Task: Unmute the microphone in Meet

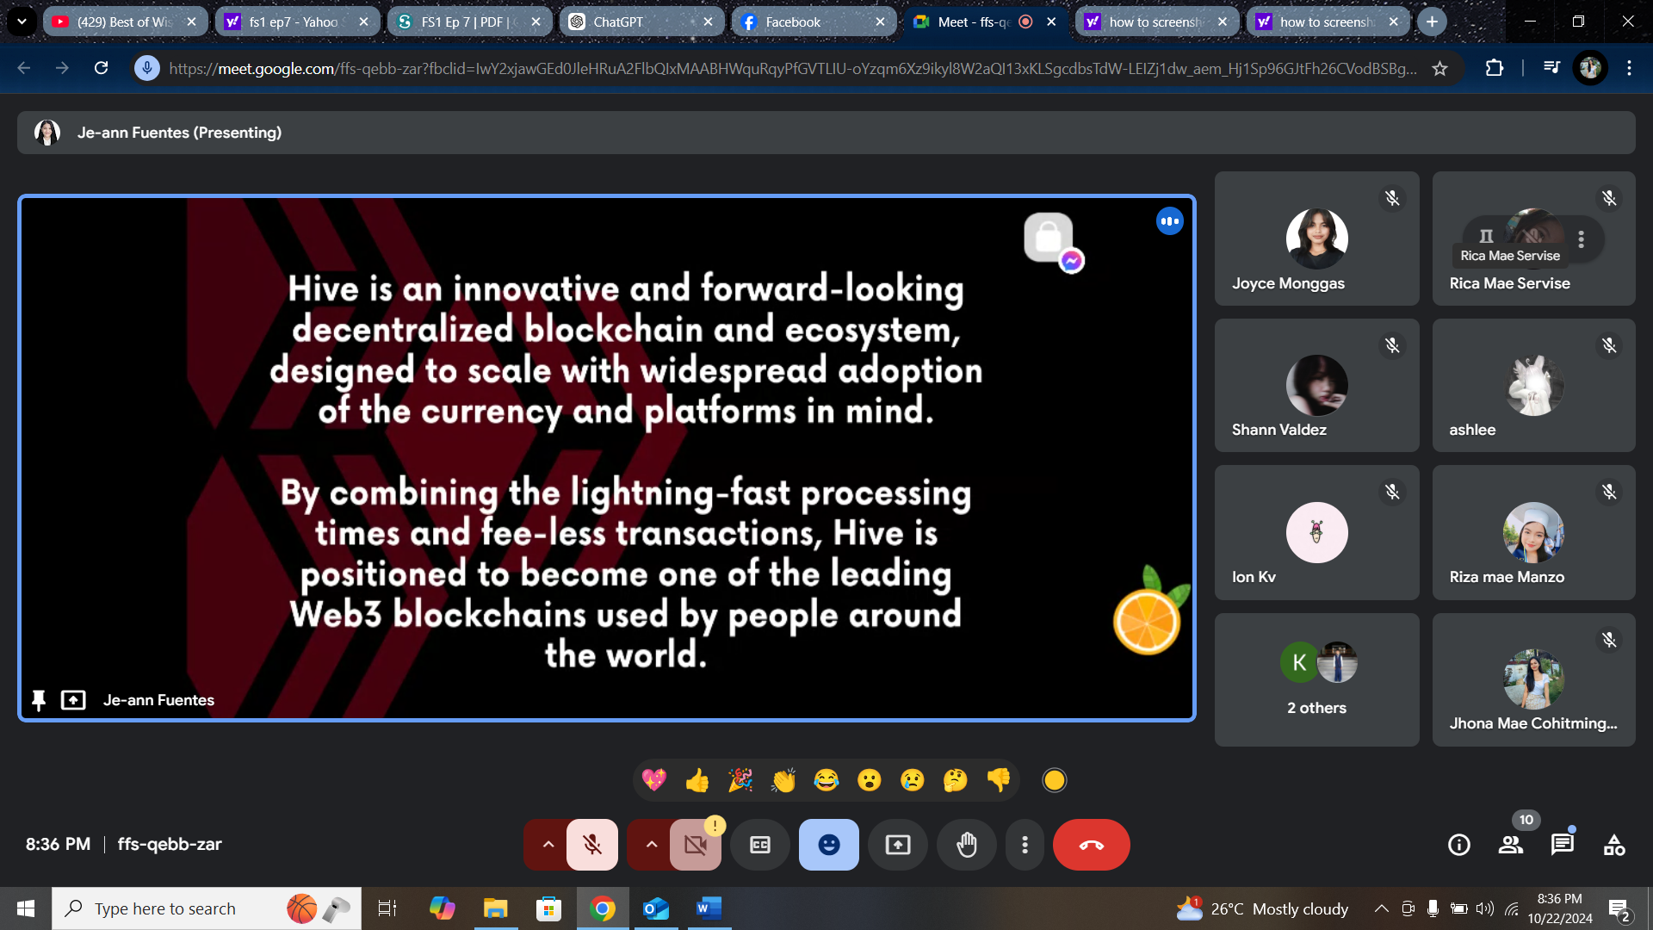Action: (592, 845)
